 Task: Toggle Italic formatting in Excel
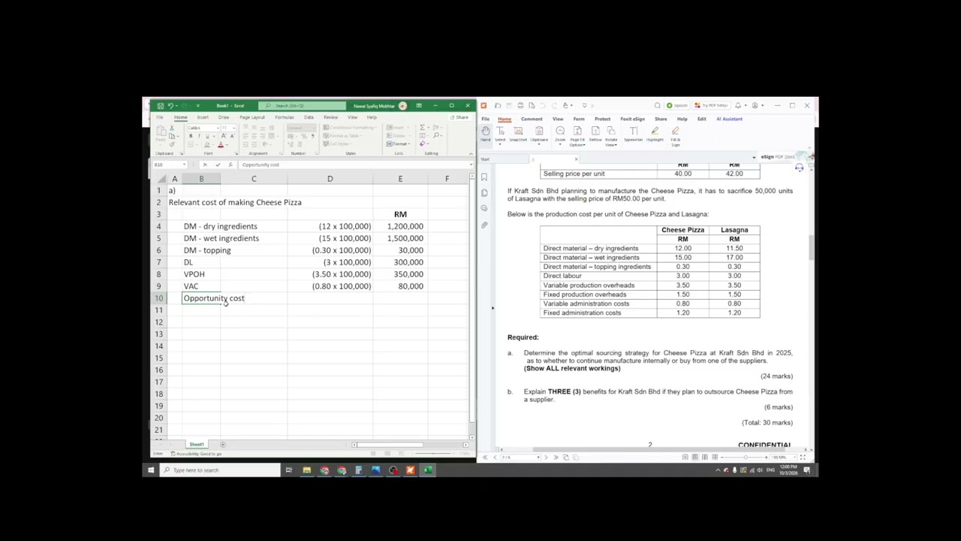point(199,136)
